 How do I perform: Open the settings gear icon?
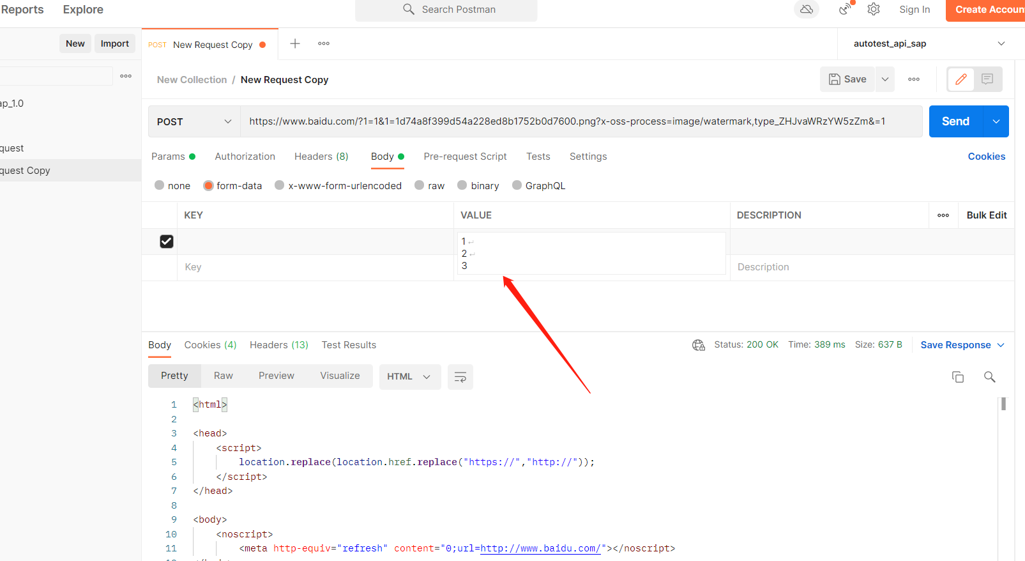[x=874, y=9]
